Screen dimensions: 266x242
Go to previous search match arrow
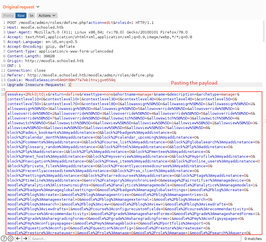coord(18,239)
